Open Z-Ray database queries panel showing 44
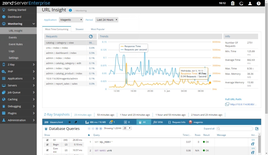 coord(142,122)
